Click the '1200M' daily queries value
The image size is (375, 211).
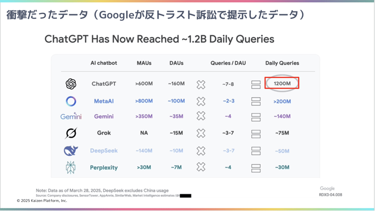coord(282,84)
